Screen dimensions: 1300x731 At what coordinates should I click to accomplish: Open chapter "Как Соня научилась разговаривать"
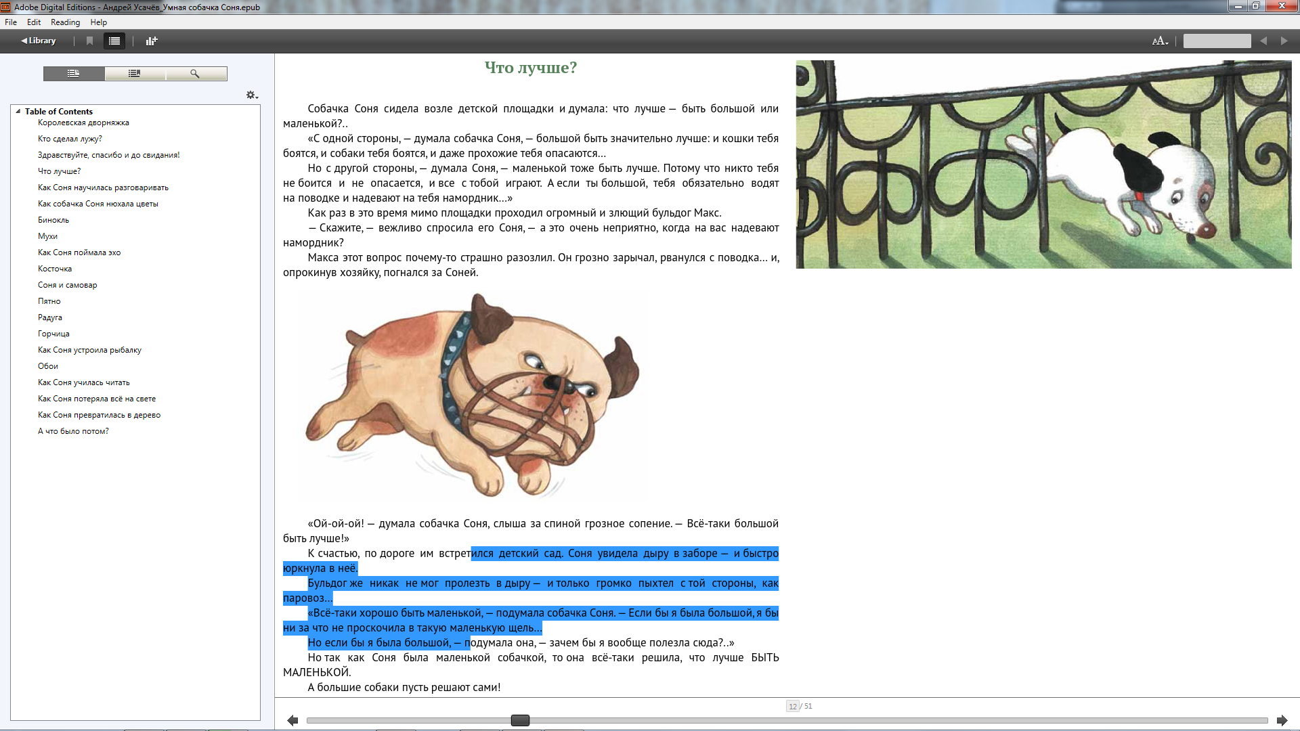coord(103,187)
